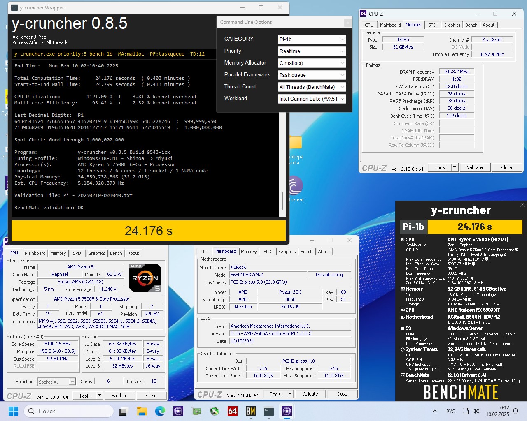Open Graphics tab in CPU-Z Memory window
This screenshot has height=421, width=527.
[452, 25]
